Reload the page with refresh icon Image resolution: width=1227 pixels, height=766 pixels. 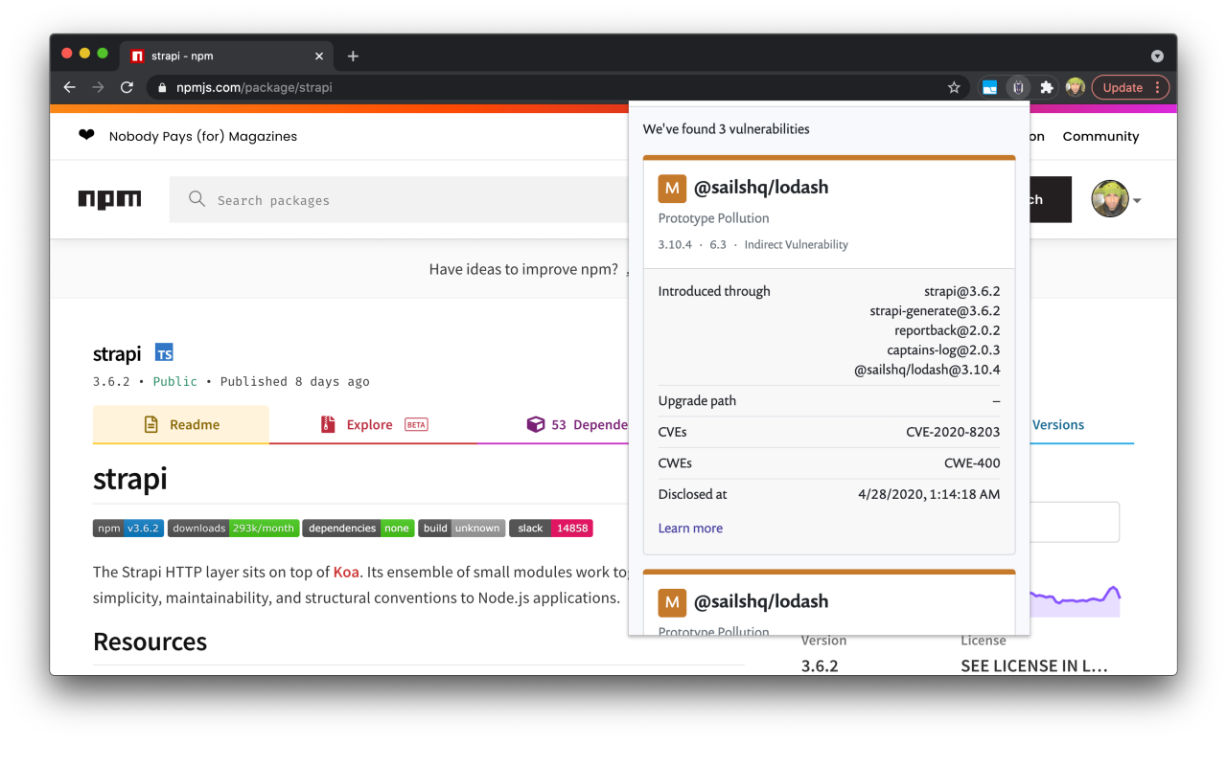[x=127, y=87]
